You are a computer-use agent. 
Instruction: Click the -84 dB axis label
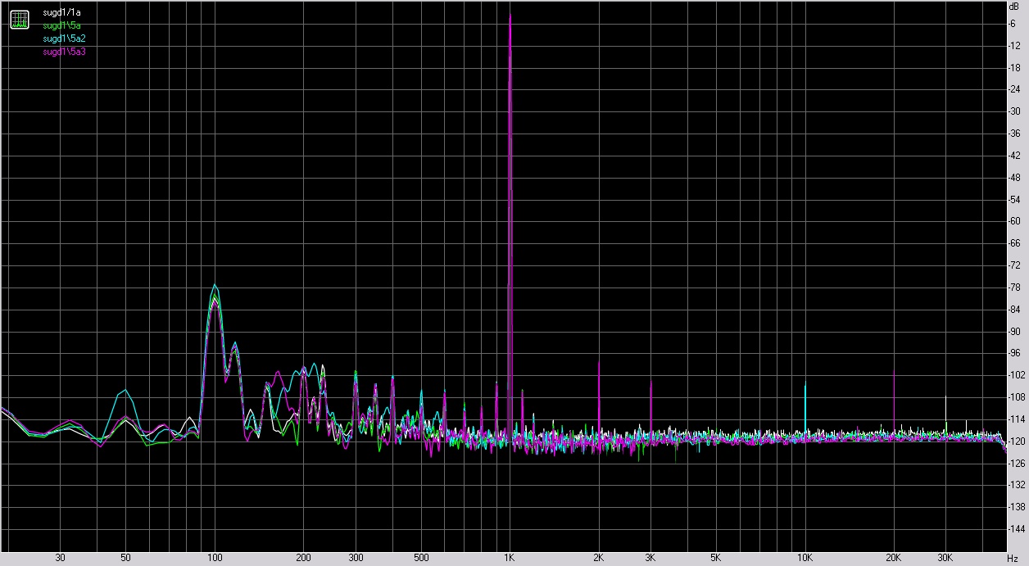(x=1016, y=310)
